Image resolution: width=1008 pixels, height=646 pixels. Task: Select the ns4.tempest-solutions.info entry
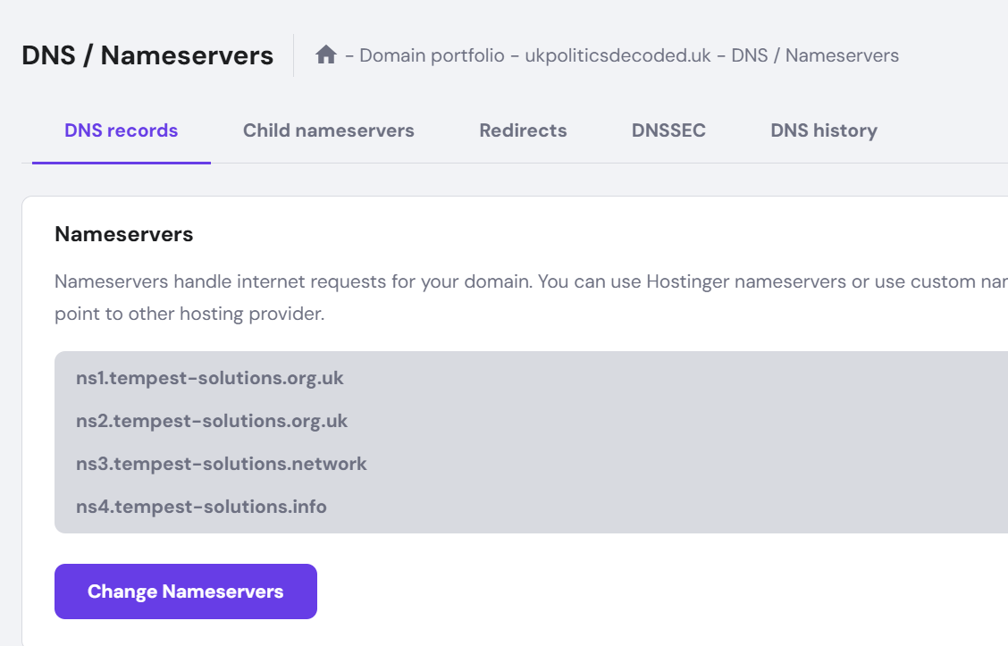[x=201, y=507]
